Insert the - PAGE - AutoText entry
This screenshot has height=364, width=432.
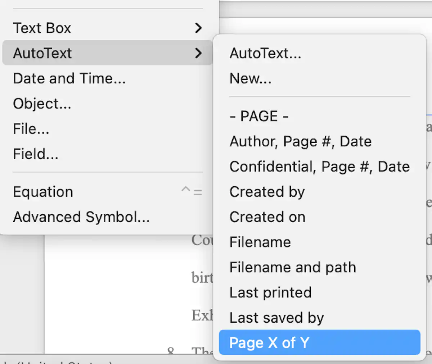259,116
